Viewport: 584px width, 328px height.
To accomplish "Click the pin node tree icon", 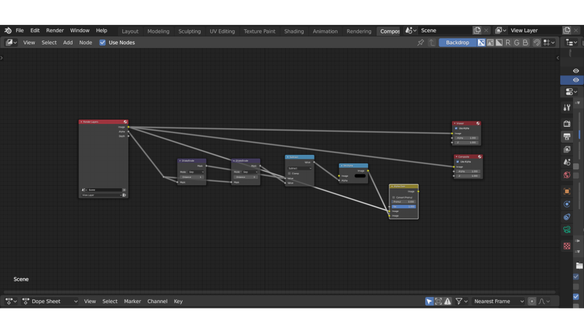I will click(420, 43).
